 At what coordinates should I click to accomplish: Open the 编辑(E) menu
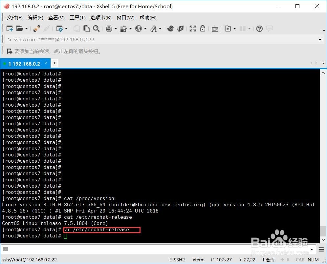pos(35,18)
